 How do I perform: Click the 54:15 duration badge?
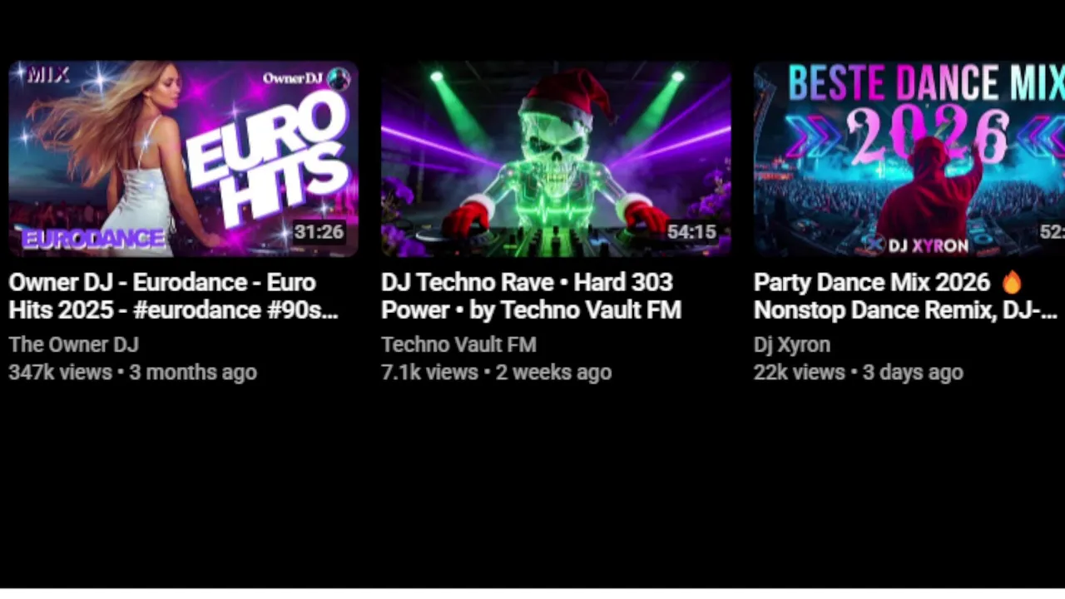691,232
